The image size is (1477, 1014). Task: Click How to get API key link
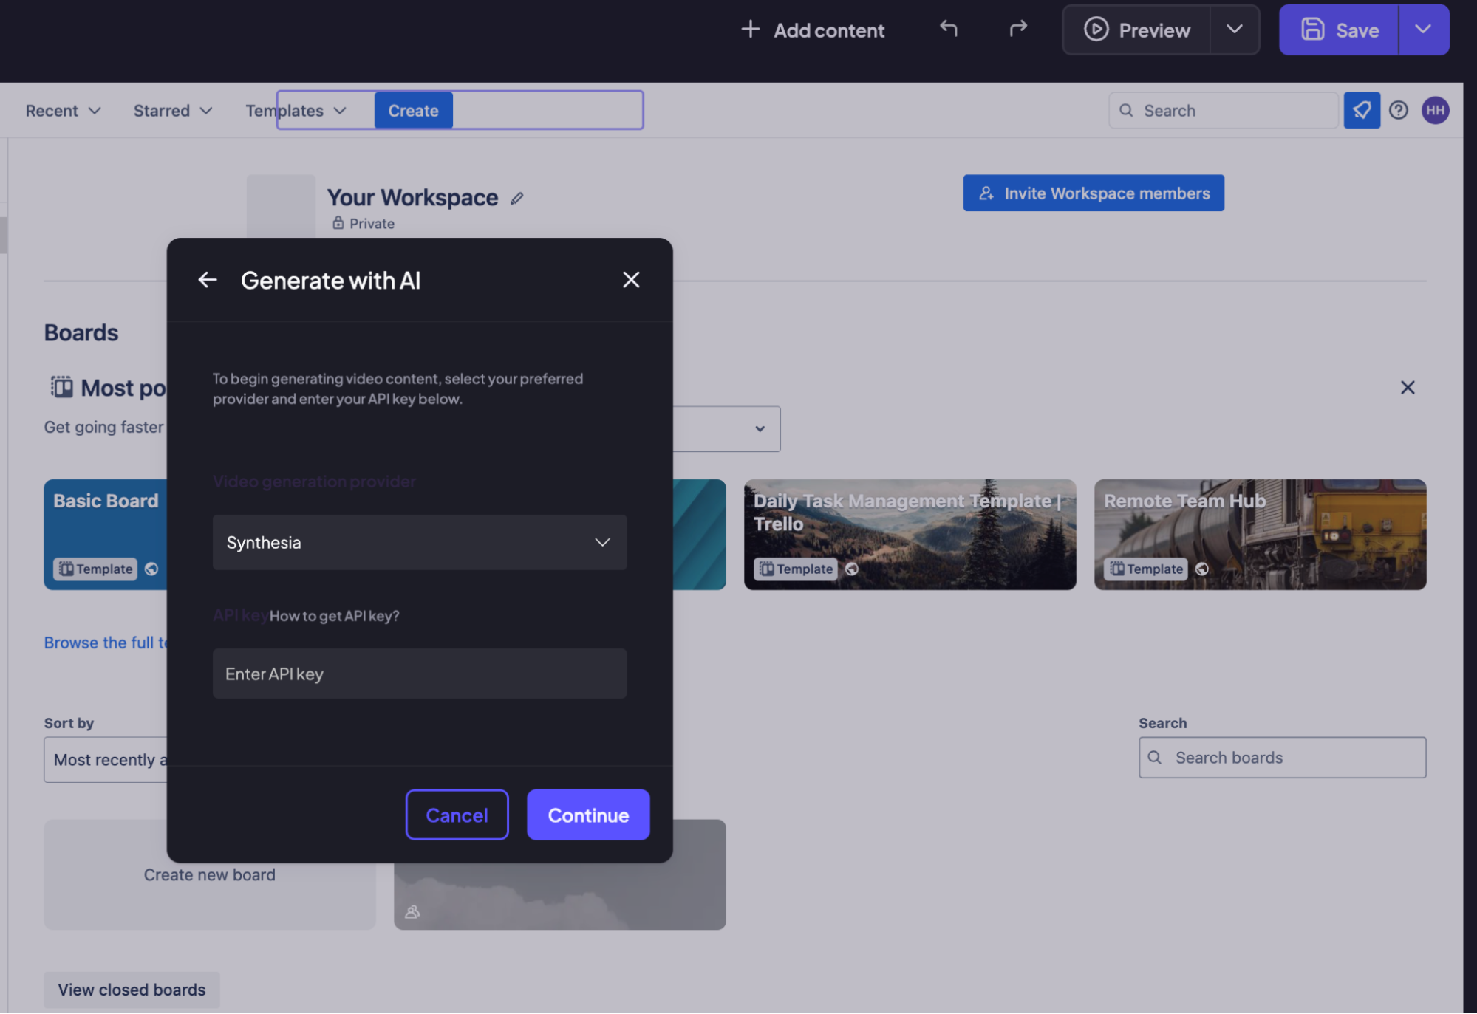pyautogui.click(x=334, y=616)
